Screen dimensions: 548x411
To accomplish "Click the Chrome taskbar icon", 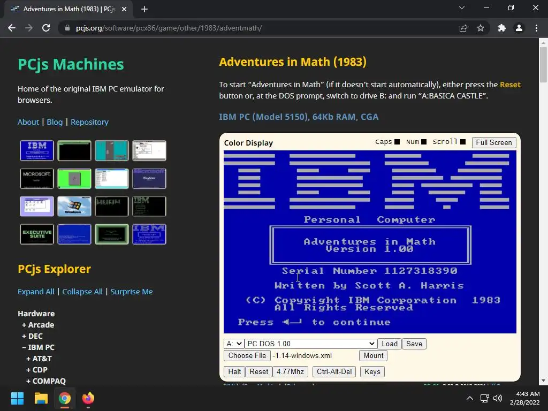I will click(x=64, y=398).
